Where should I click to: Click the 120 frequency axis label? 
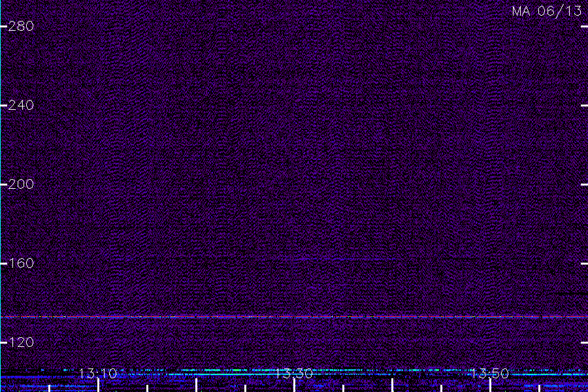click(x=21, y=342)
